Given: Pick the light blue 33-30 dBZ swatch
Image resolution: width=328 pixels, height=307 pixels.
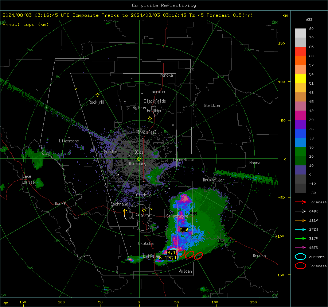Looking at the screenshot, I should (x=300, y=142).
